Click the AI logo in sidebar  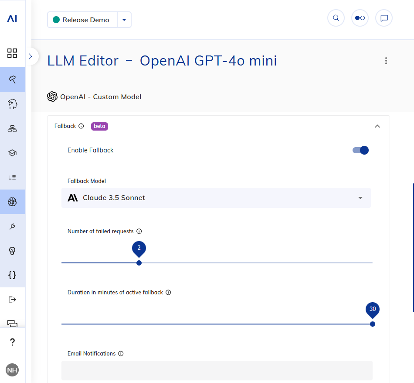12,19
